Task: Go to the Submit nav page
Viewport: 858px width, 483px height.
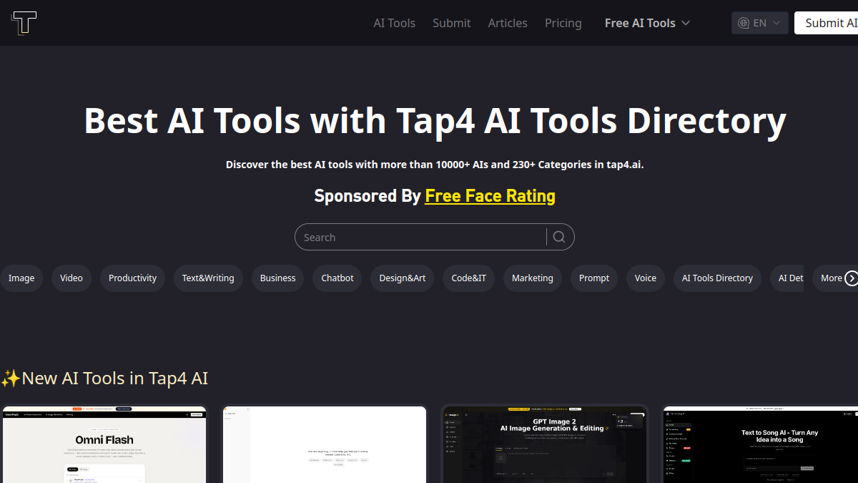Action: 452,23
